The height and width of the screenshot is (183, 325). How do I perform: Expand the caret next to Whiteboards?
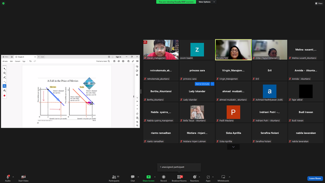click(x=230, y=177)
